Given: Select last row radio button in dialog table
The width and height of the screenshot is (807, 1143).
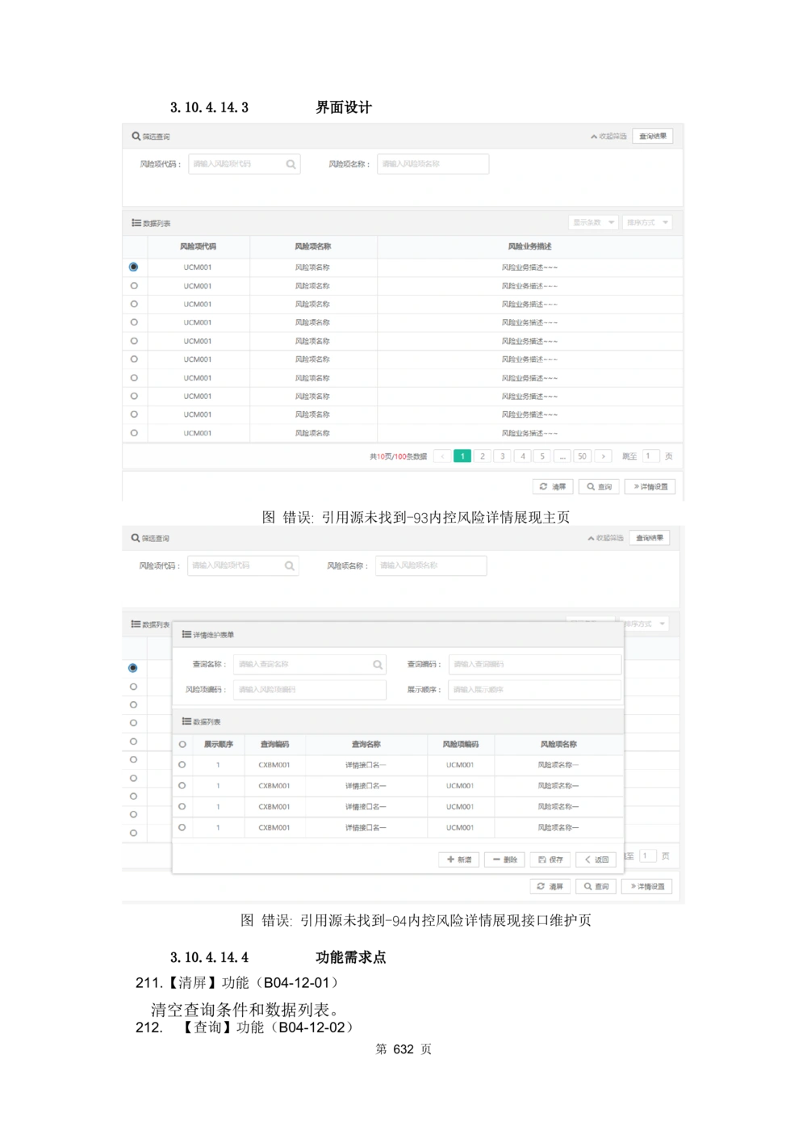Looking at the screenshot, I should coord(182,827).
